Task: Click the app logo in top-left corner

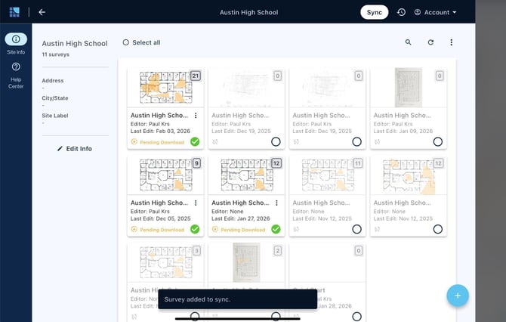Action: pos(15,12)
